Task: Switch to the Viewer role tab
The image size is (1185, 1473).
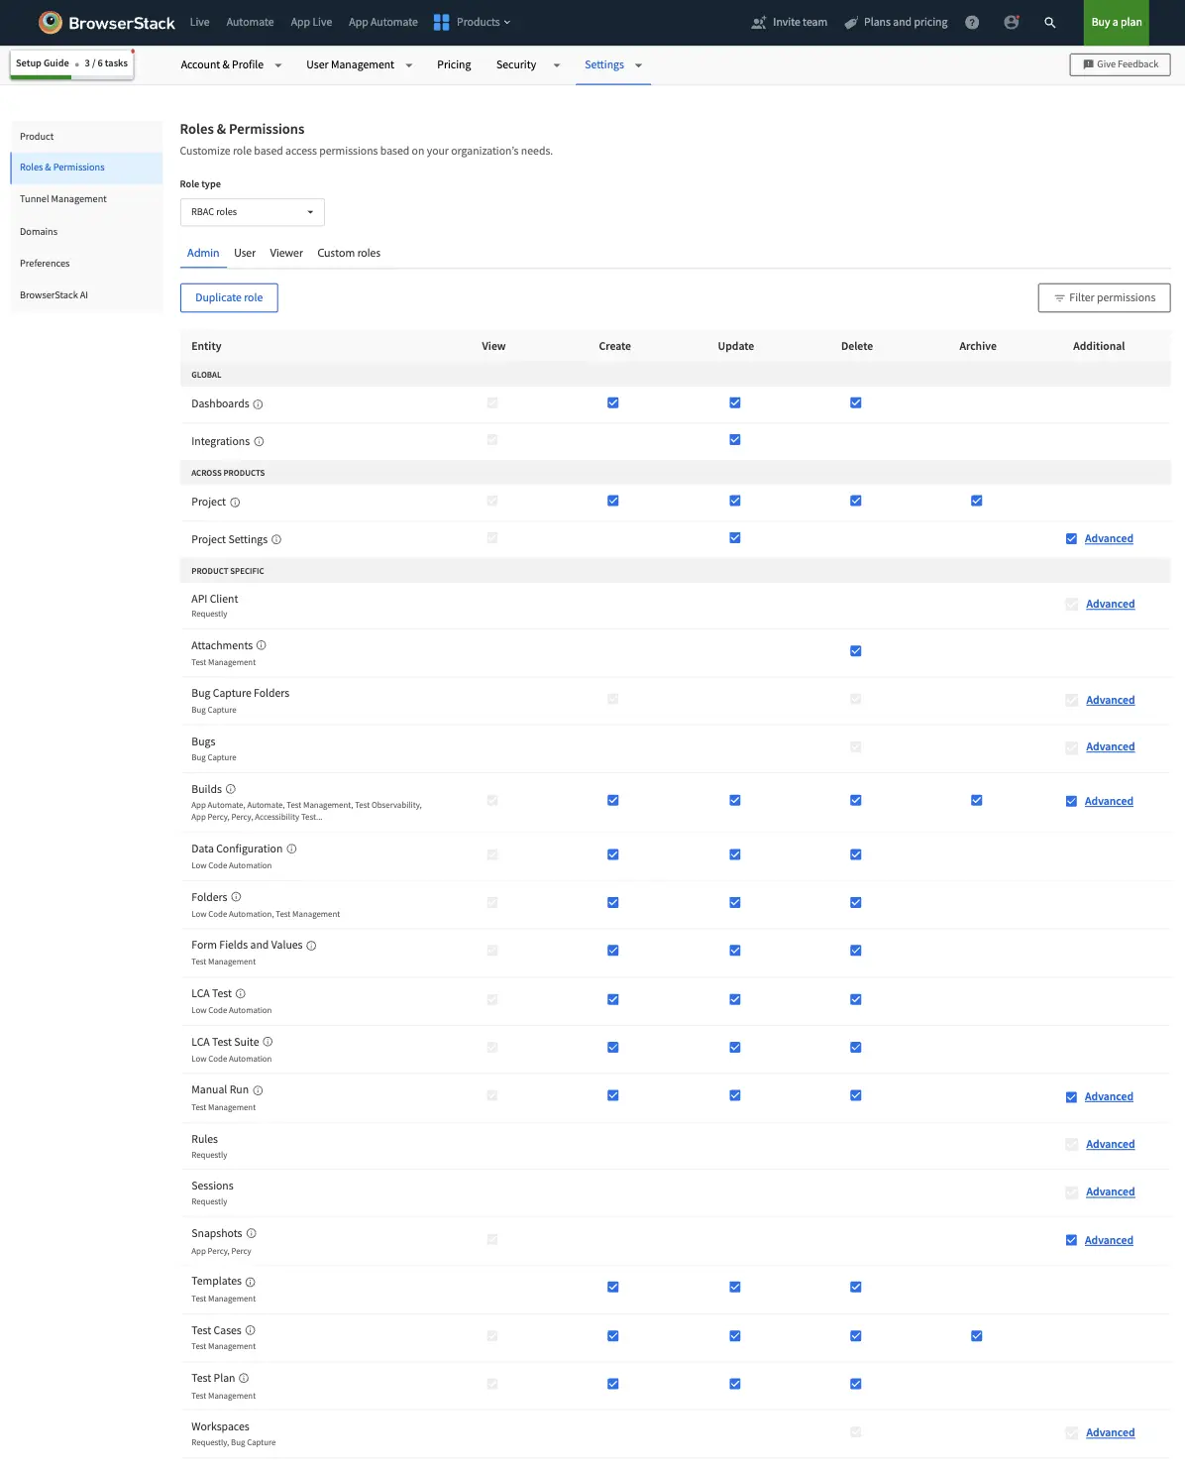Action: [286, 253]
